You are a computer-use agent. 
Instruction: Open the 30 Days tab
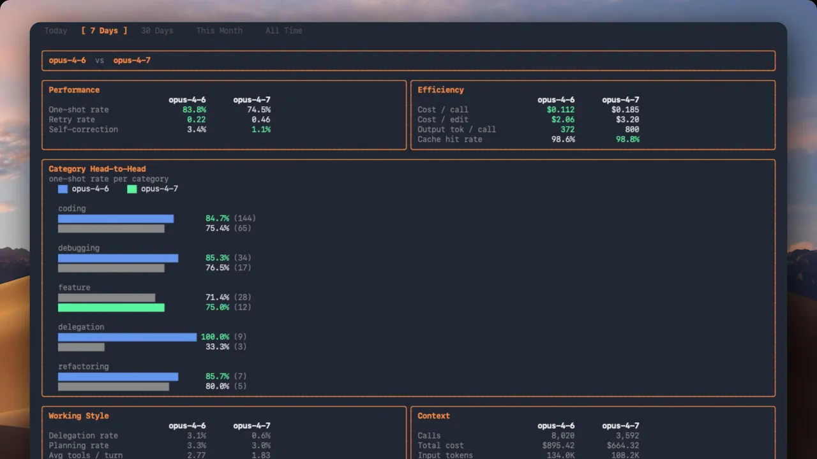click(x=157, y=31)
